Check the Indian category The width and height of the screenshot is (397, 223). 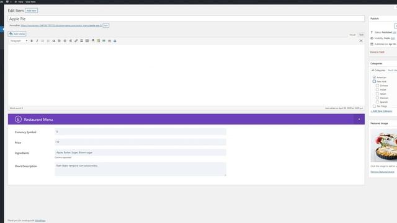pos(377,89)
